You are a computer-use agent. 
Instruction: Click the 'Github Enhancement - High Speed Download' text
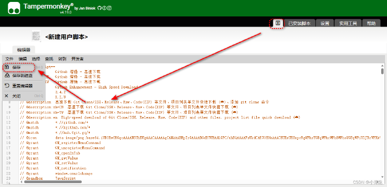coord(96,87)
